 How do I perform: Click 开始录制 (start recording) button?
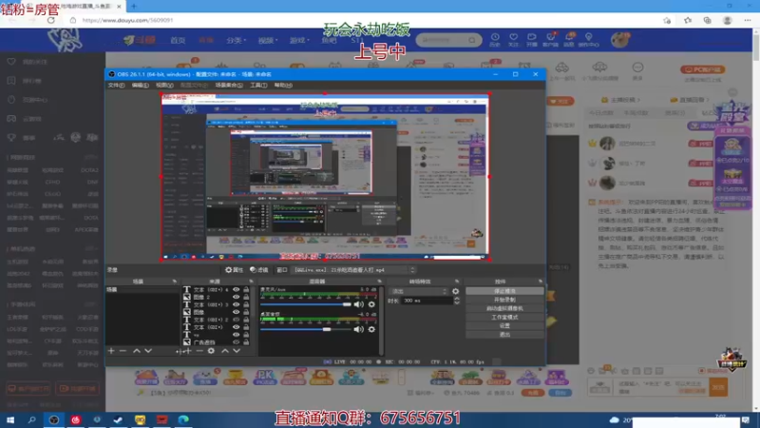[x=504, y=300]
